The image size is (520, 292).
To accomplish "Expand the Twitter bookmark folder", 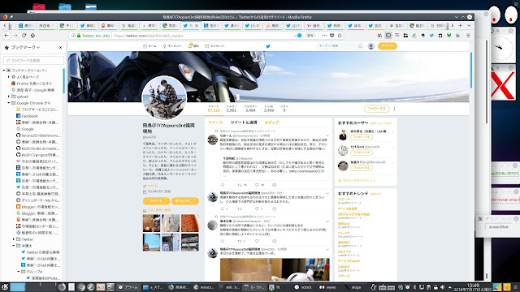I will tap(14, 239).
